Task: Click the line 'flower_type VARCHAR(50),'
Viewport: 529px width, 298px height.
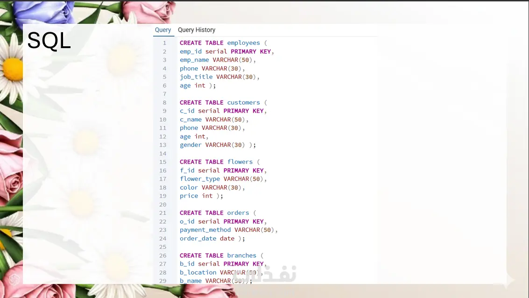Action: (x=223, y=179)
